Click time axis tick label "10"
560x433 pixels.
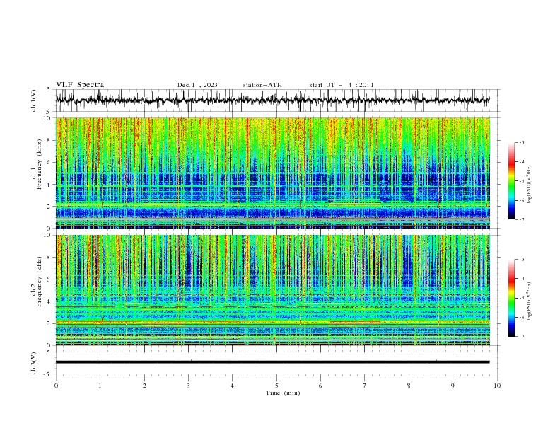tap(497, 386)
